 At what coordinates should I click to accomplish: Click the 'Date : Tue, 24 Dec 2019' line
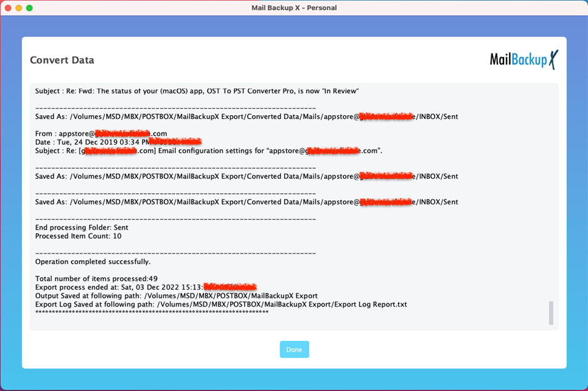[x=118, y=142]
